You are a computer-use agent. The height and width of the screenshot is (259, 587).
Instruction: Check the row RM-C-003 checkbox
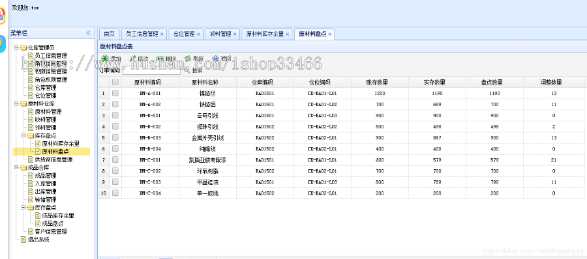[x=115, y=182]
